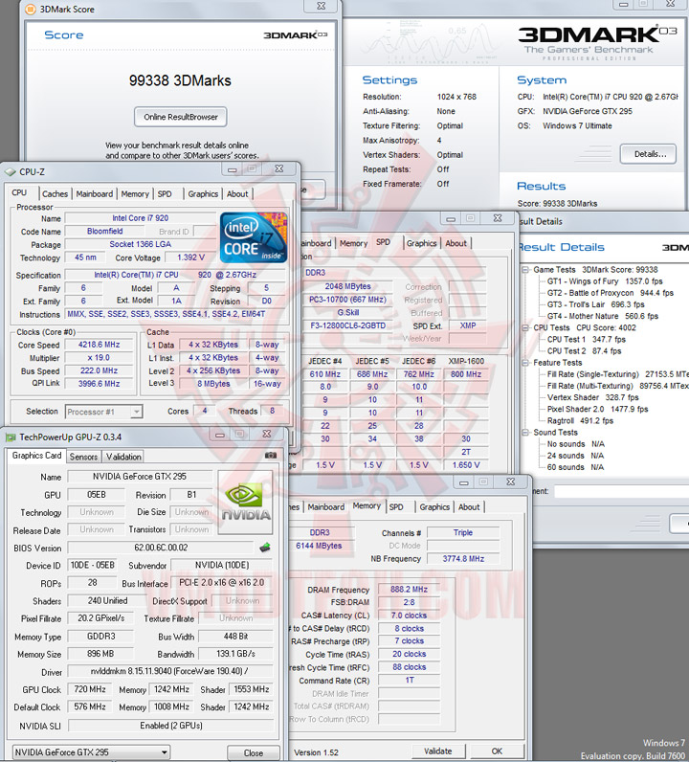Switch to the Sensors tab in GPU-Z
The image size is (689, 762).
[x=83, y=457]
